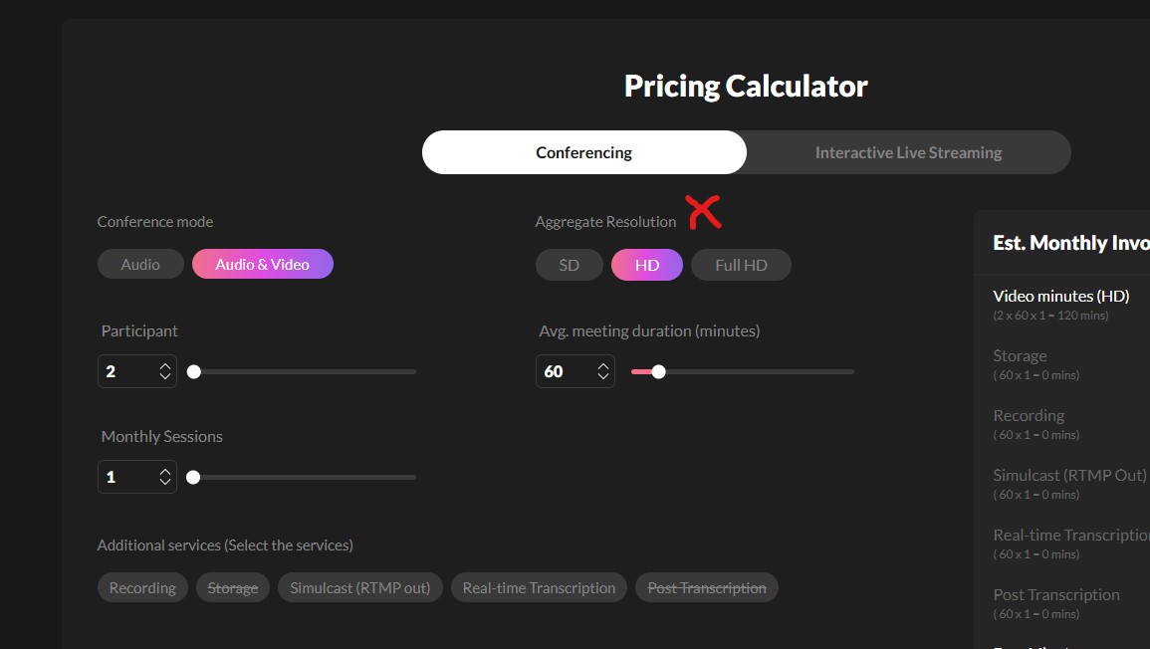Choose Audio & Video conference mode
Screen dimensions: 1150x649
click(x=262, y=264)
